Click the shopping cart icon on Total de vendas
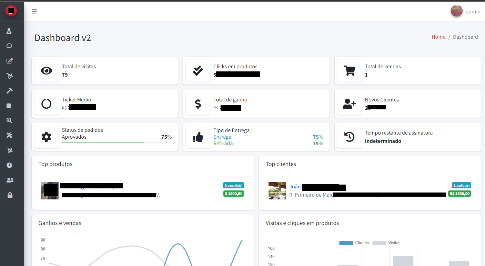The height and width of the screenshot is (266, 485). tap(350, 71)
